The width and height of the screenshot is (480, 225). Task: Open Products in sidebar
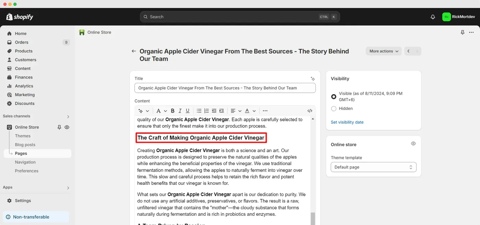[24, 51]
